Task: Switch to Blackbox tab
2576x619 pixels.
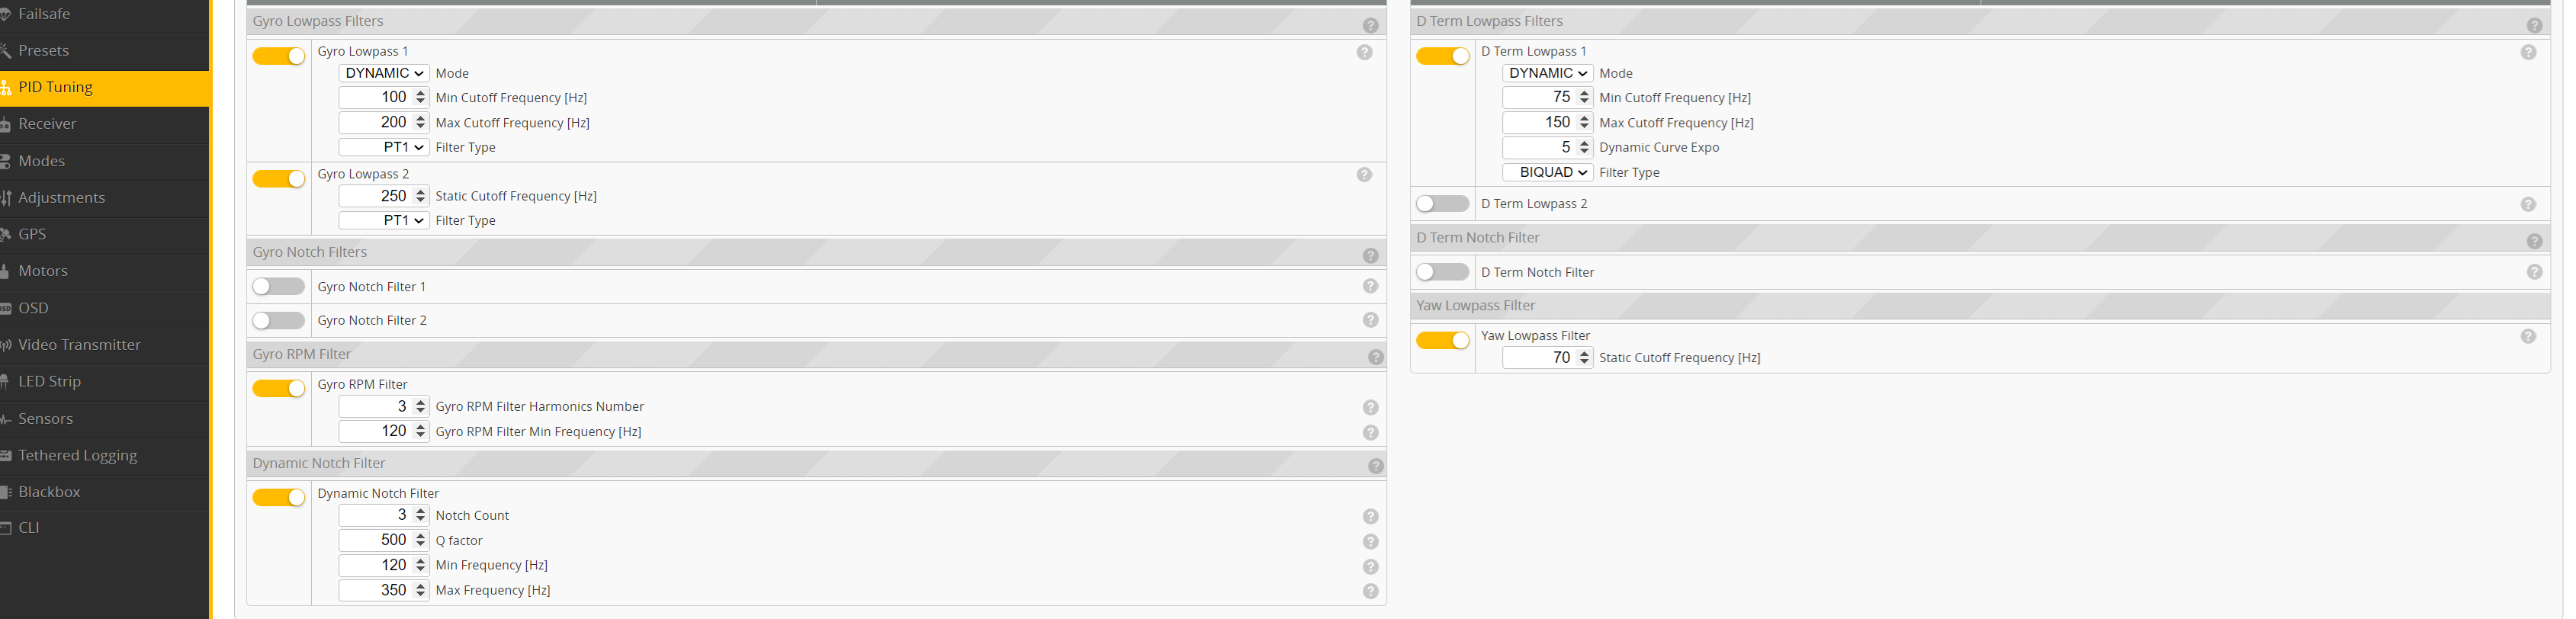Action: click(x=104, y=492)
